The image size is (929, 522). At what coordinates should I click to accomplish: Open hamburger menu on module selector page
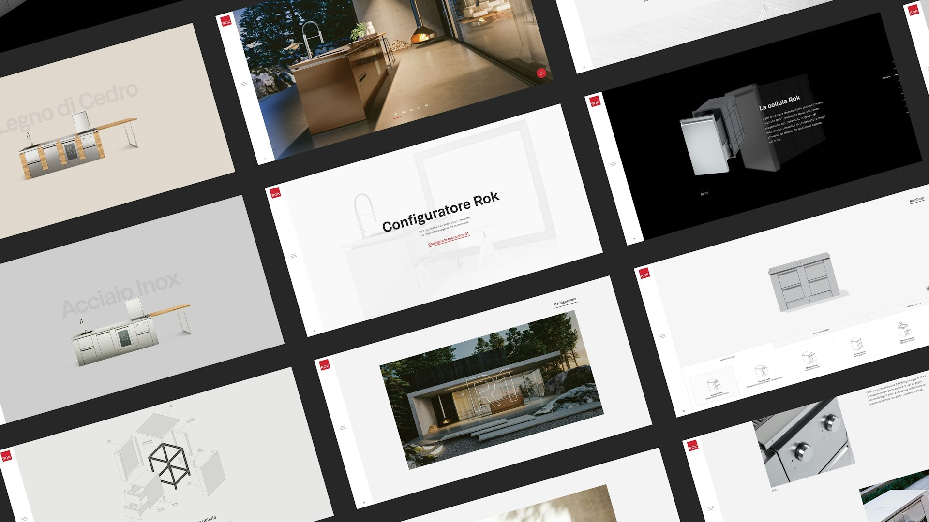pyautogui.click(x=662, y=336)
